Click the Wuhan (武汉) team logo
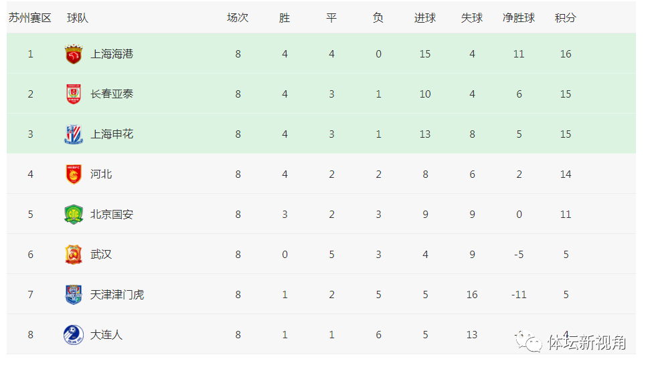The height and width of the screenshot is (371, 648). [74, 254]
